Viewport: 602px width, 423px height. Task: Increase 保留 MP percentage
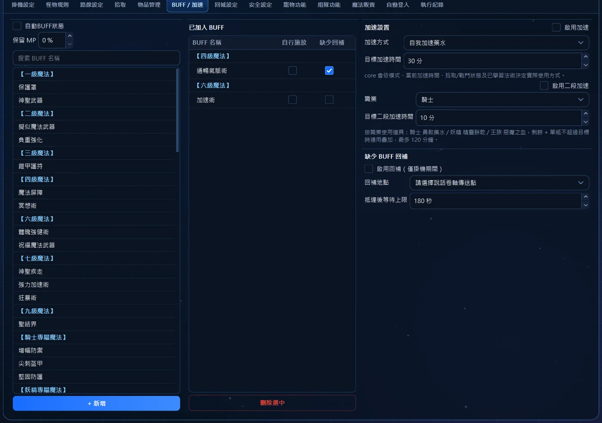[70, 36]
